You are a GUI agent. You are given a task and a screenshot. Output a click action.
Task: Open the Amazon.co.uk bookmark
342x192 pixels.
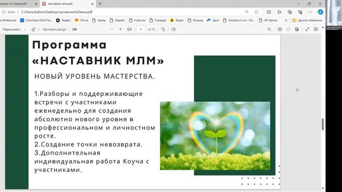tap(239, 20)
